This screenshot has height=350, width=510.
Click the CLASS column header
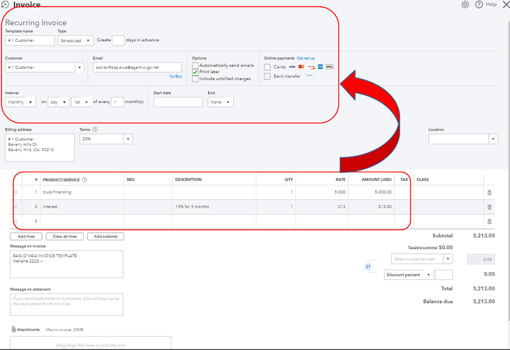423,179
